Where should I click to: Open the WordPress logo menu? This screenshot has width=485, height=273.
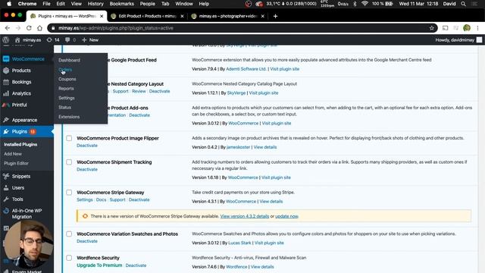tap(5, 40)
